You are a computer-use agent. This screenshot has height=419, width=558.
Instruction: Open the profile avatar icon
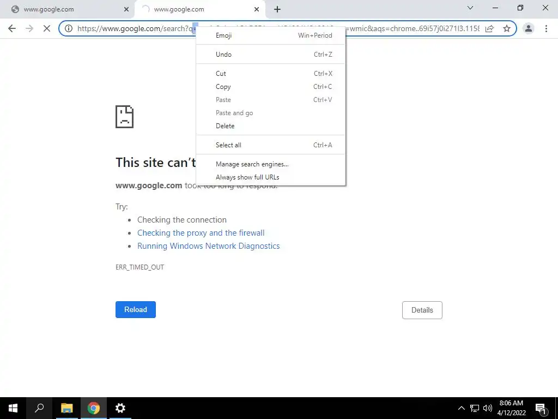pyautogui.click(x=529, y=28)
